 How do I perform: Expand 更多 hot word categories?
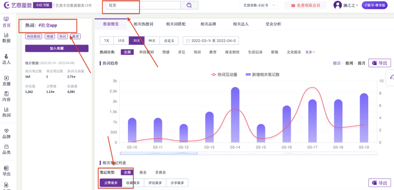310,52
